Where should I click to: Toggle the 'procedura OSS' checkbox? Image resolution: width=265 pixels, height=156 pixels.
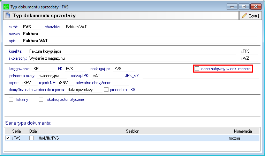click(x=107, y=90)
